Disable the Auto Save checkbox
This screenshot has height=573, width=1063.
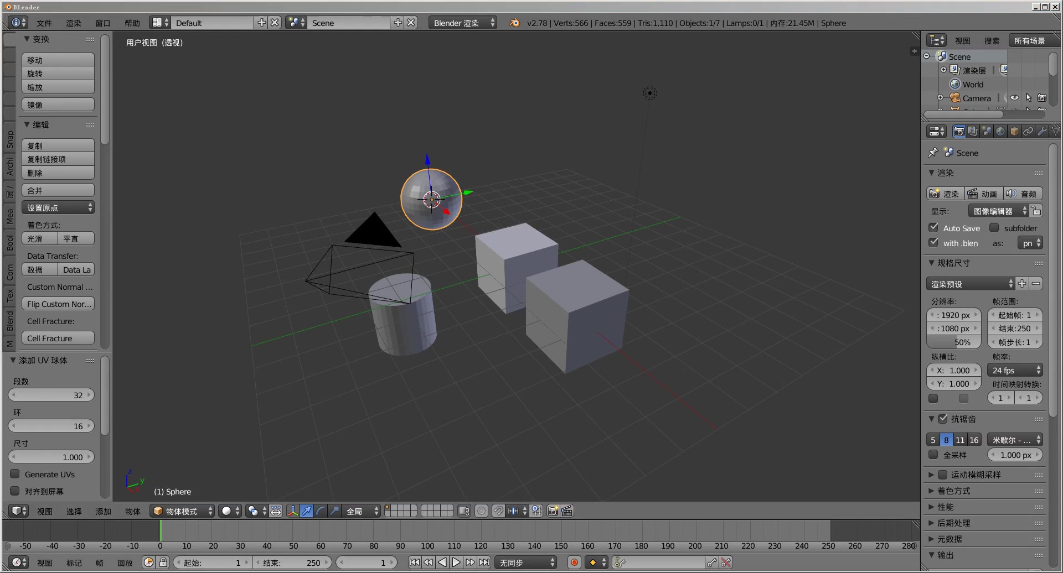coord(933,228)
